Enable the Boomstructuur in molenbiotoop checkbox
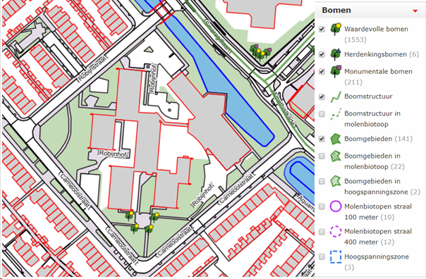Viewport: 426px width, 279px height. [322, 113]
